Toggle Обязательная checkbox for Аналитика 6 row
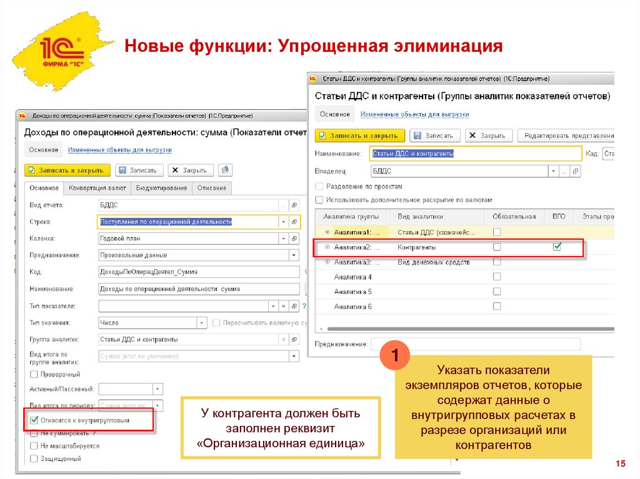 click(x=497, y=306)
